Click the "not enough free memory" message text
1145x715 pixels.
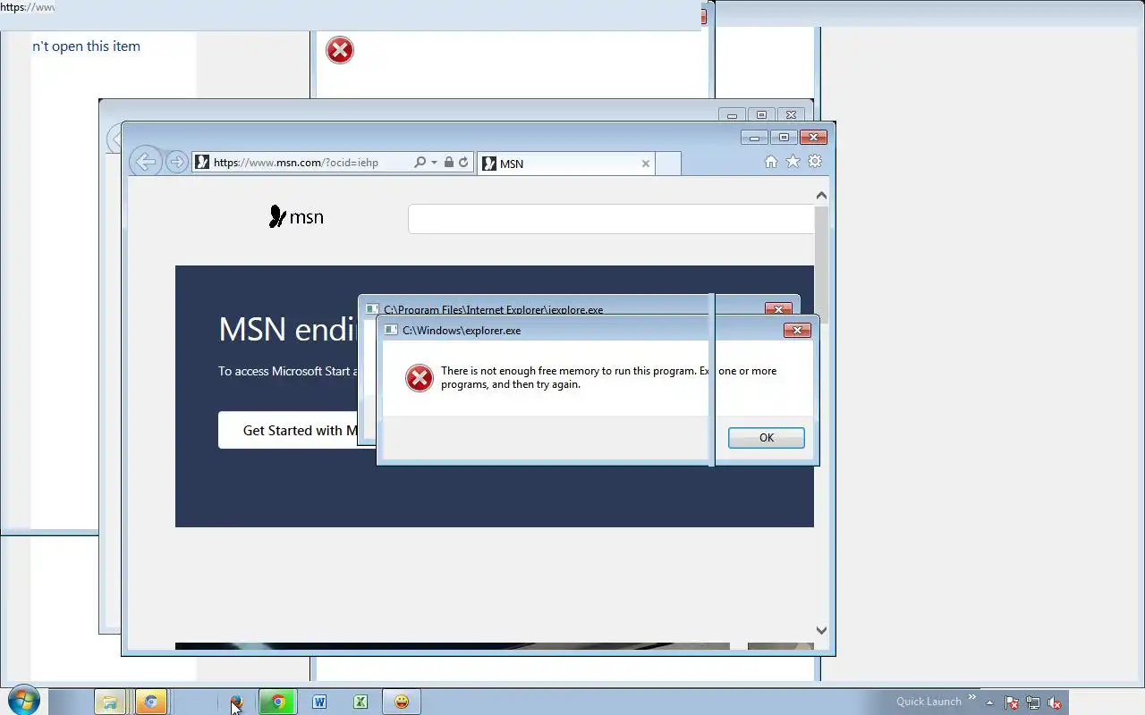608,377
